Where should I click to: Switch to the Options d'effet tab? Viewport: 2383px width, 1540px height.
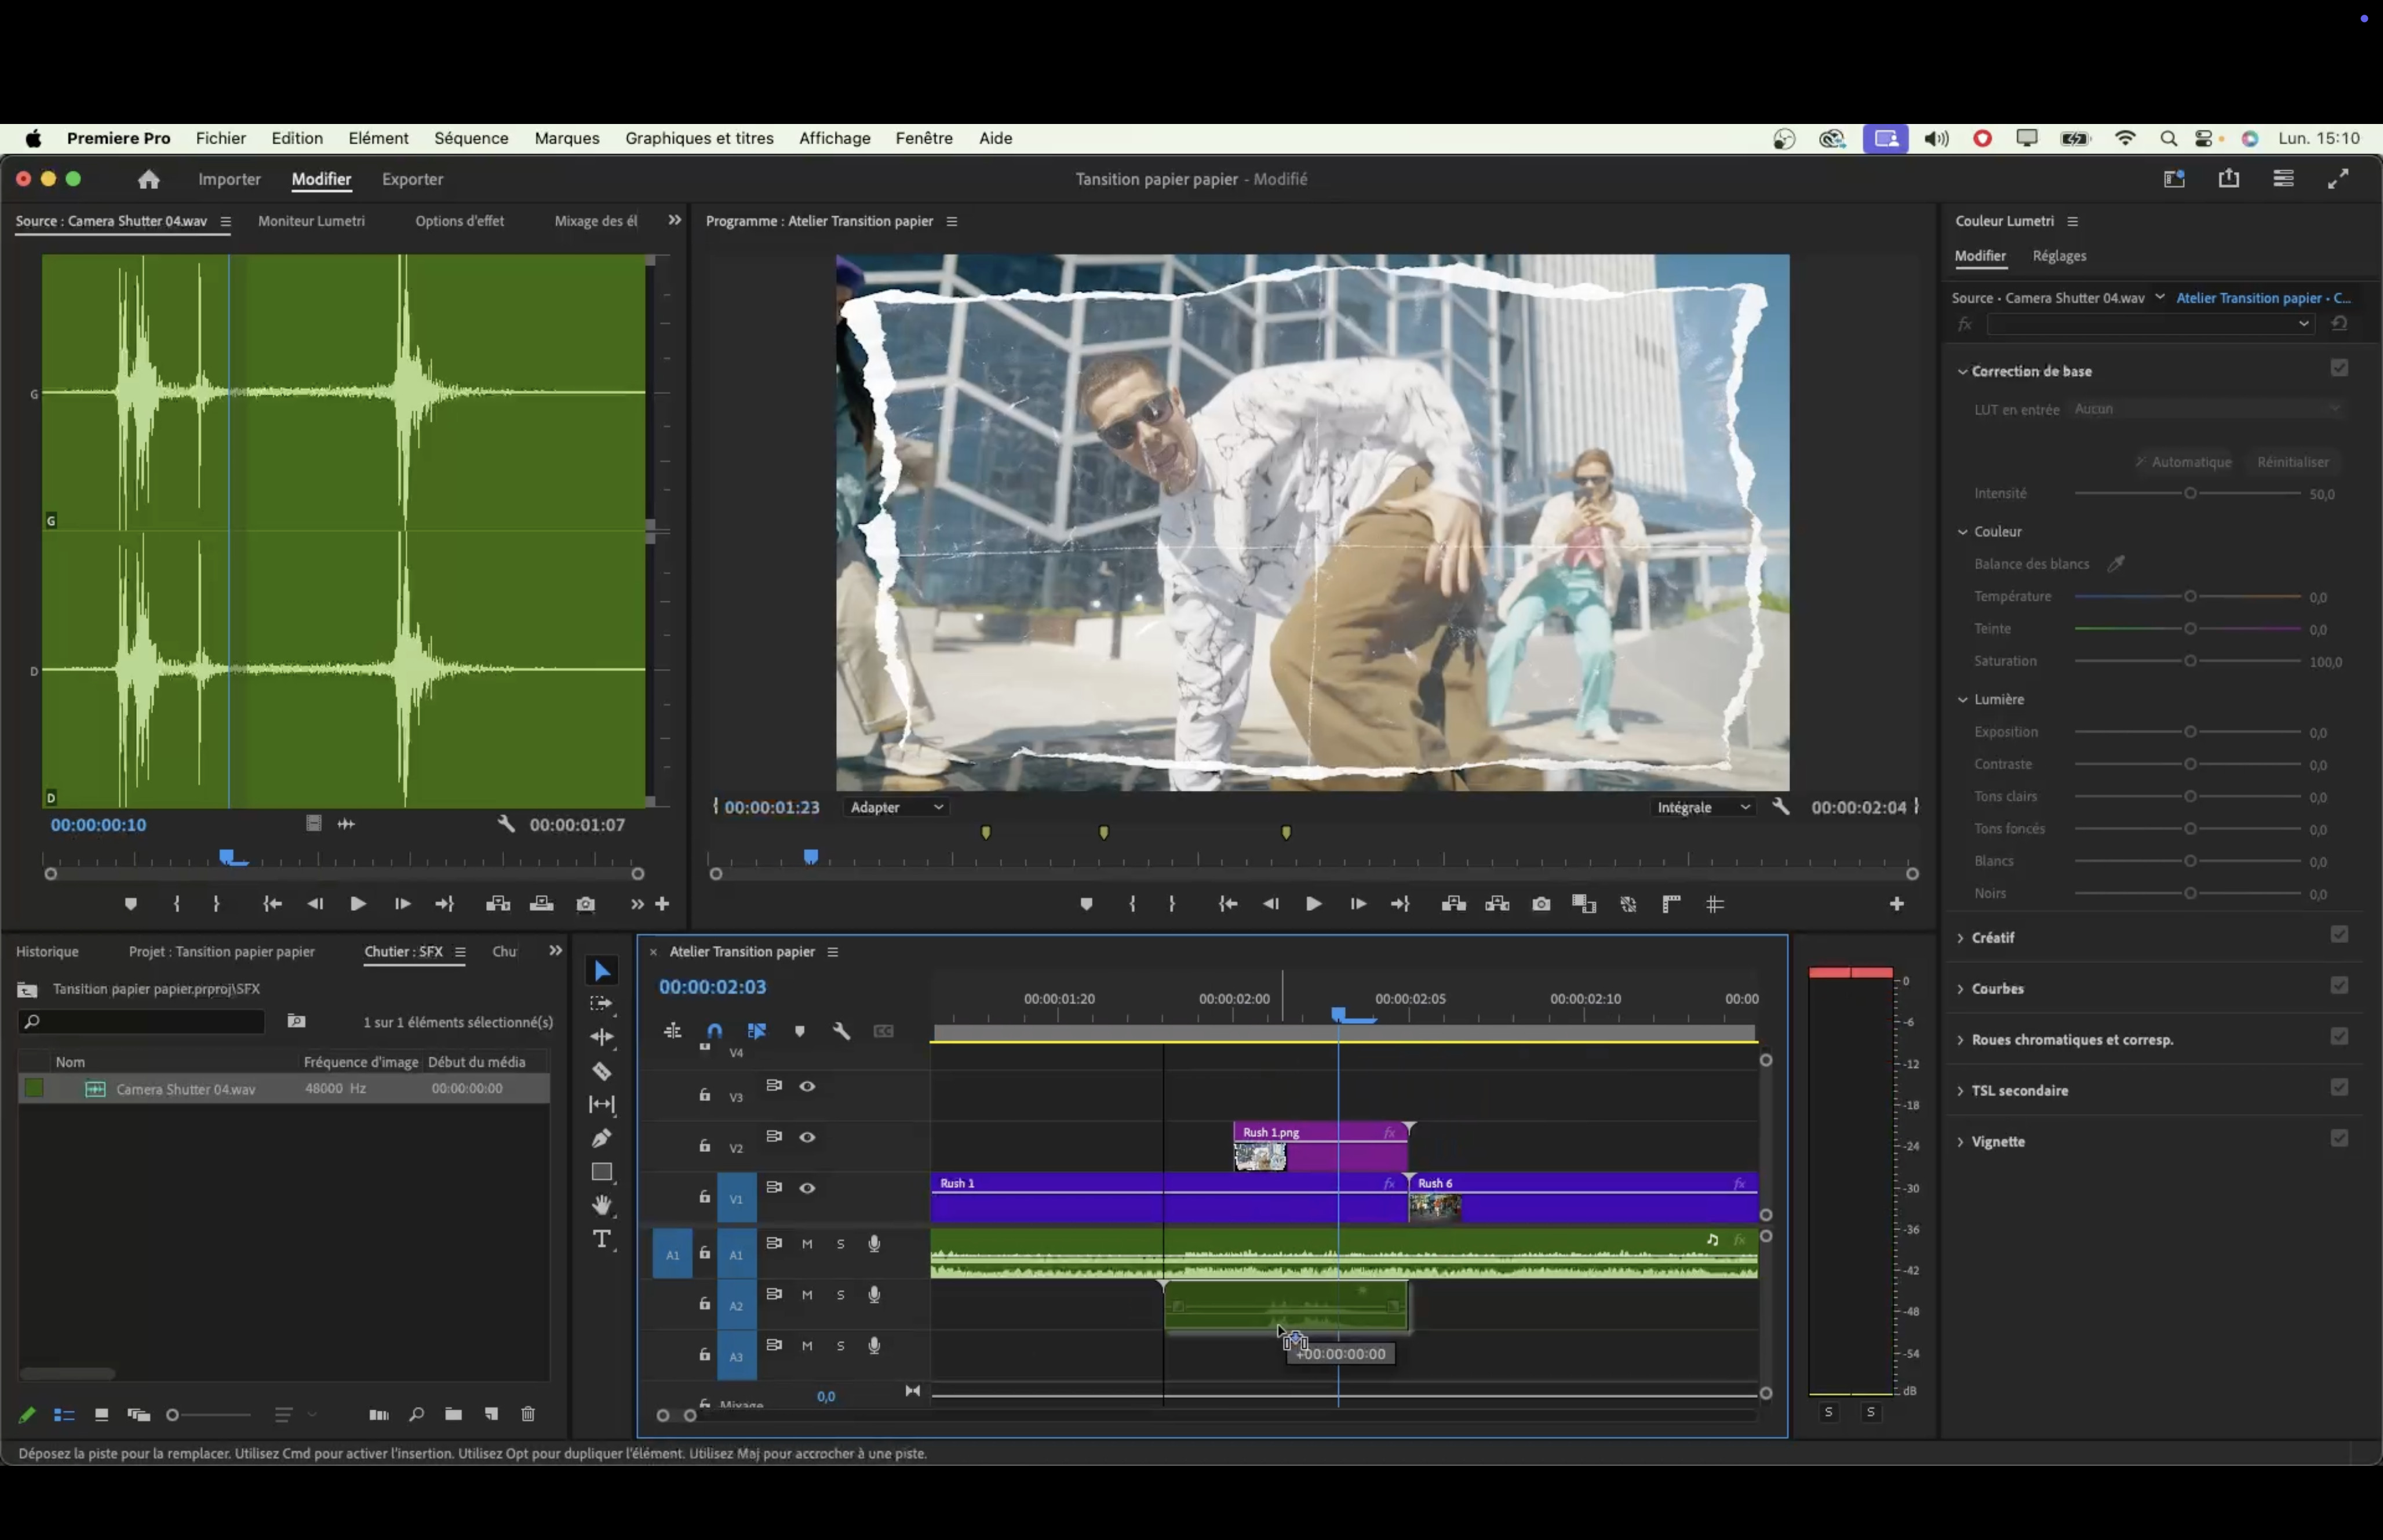[x=459, y=221]
